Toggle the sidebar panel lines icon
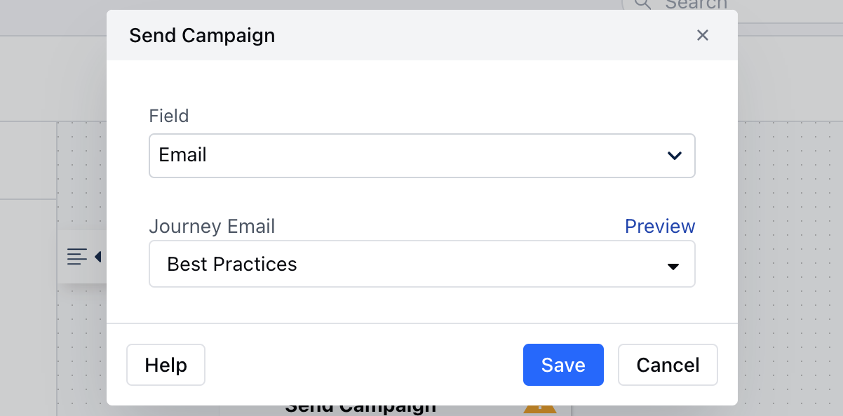The image size is (843, 416). click(77, 257)
